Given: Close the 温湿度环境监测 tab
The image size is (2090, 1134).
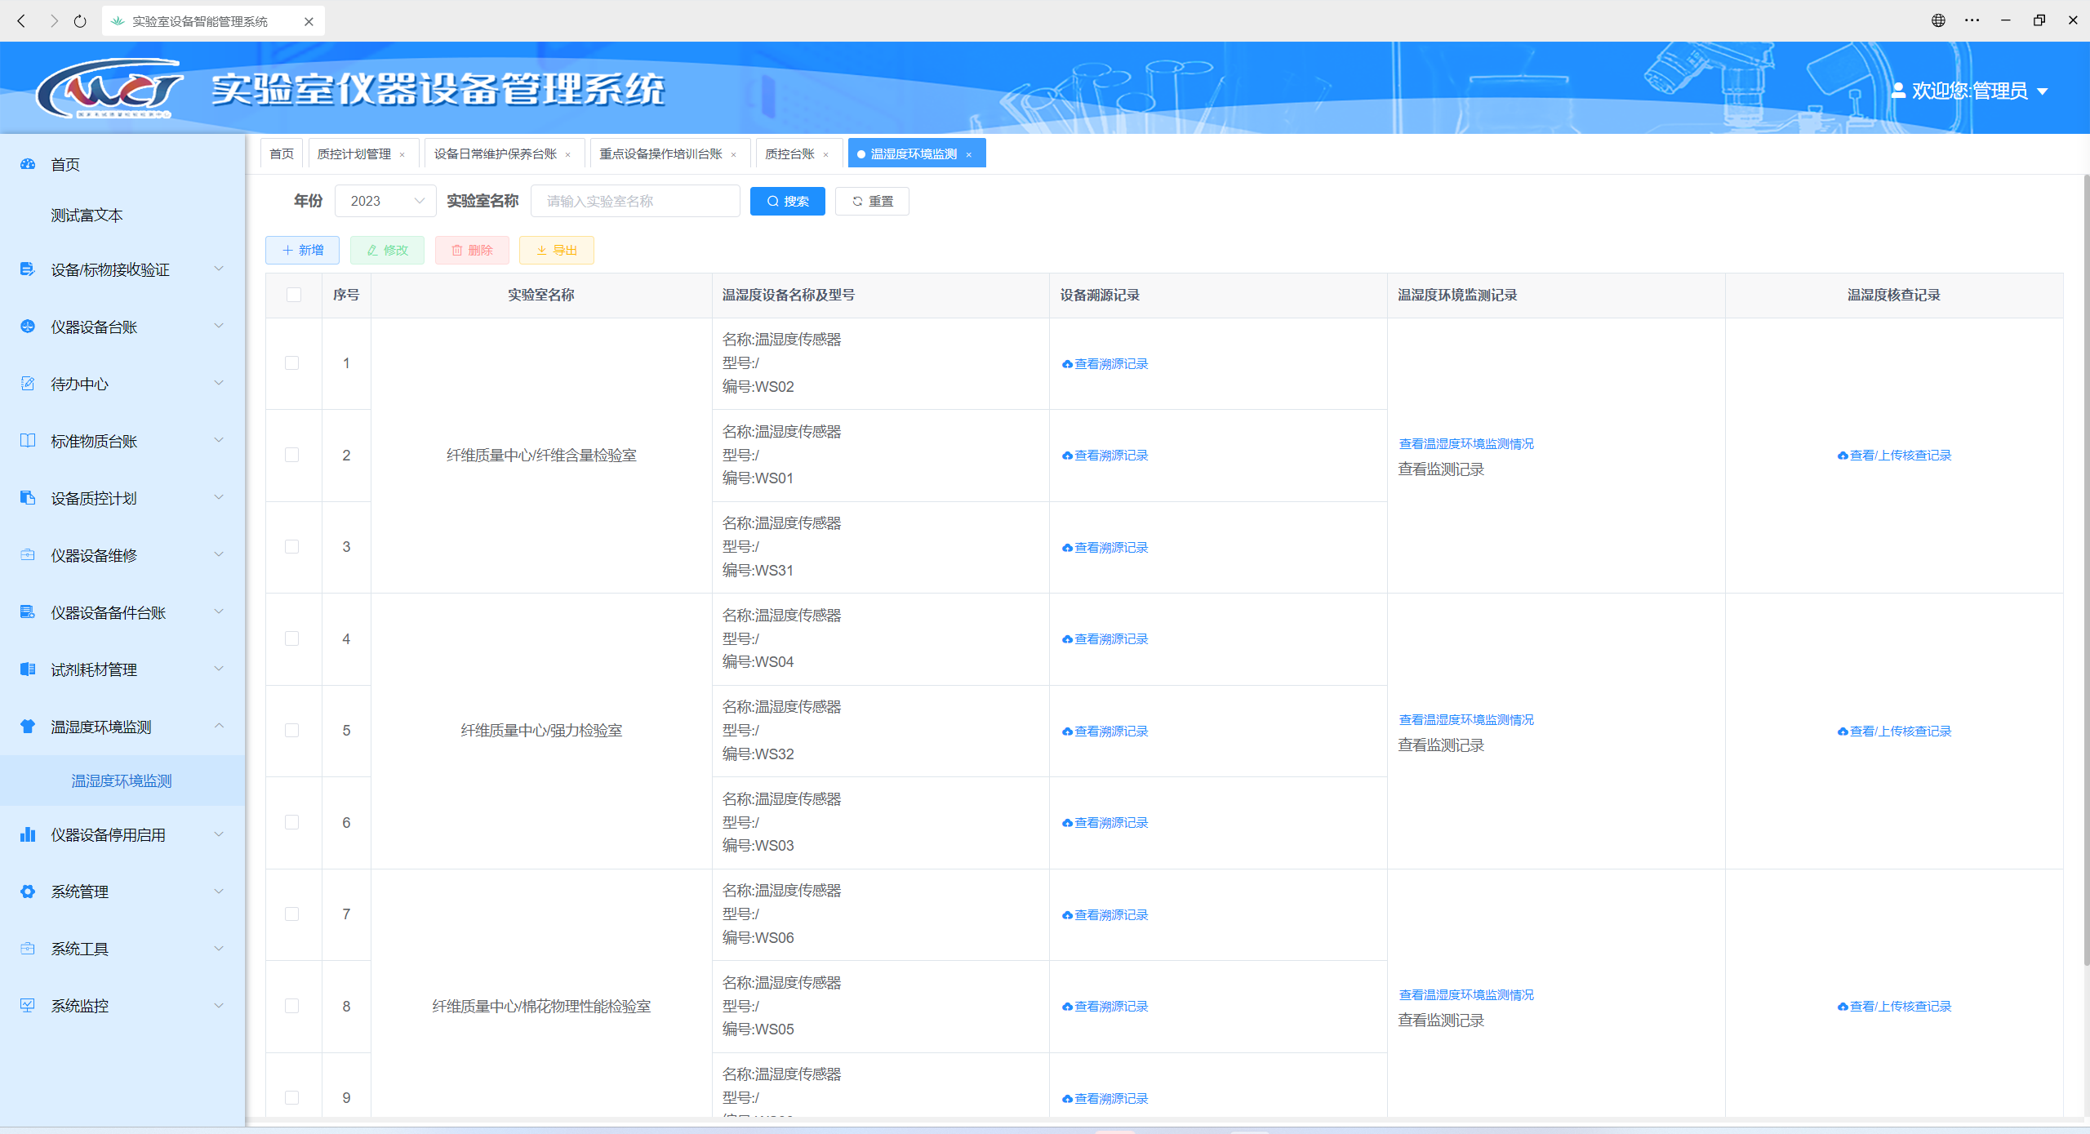Looking at the screenshot, I should [x=969, y=154].
